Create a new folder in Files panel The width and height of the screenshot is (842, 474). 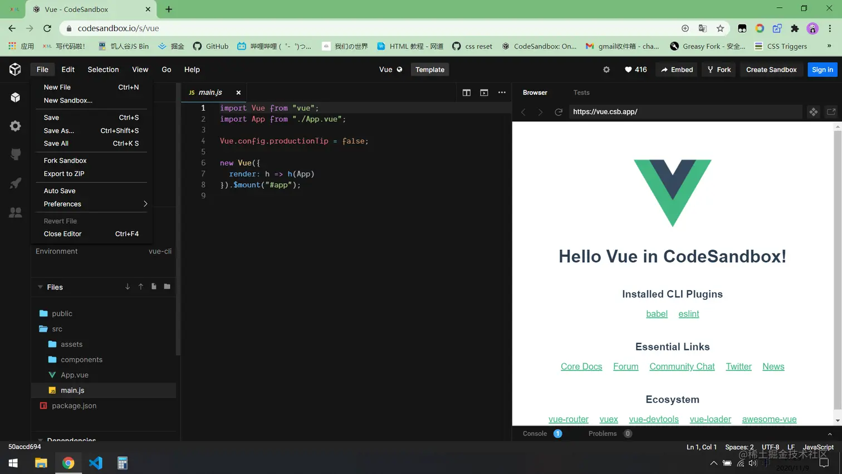pyautogui.click(x=167, y=287)
